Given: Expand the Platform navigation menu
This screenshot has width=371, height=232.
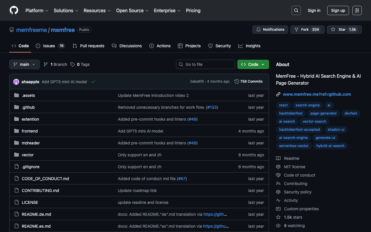Looking at the screenshot, I should pos(37,10).
